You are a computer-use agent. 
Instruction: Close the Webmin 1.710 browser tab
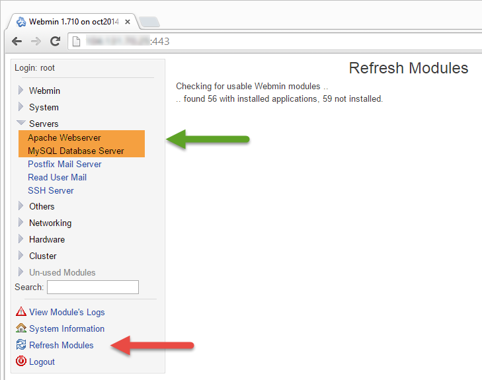(x=128, y=22)
